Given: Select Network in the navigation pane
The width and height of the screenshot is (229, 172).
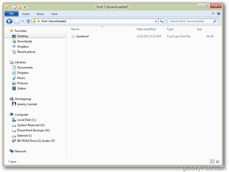Looking at the screenshot, I should 20,151.
